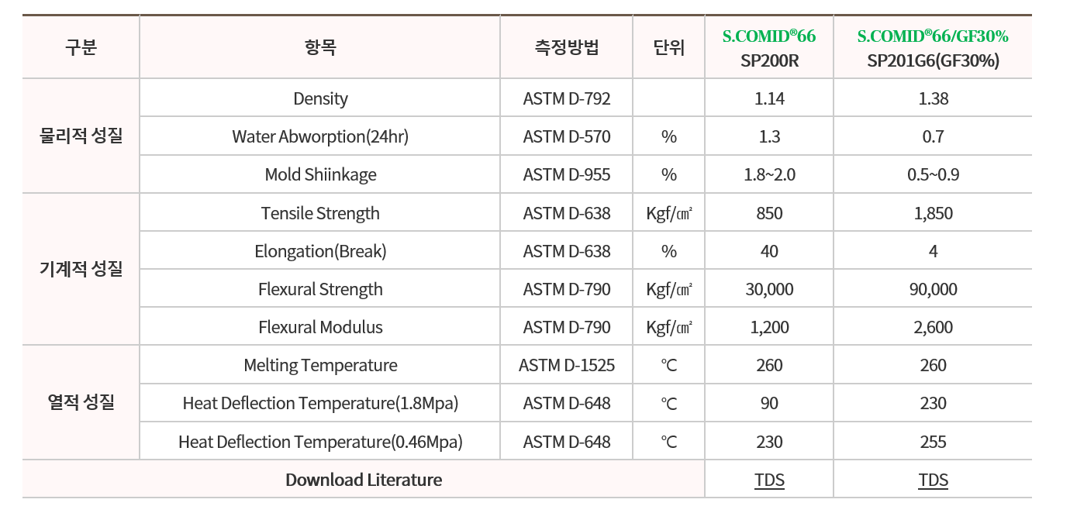This screenshot has height=520, width=1070.
Task: Click the tensile strength value 1,850
Action: click(x=933, y=213)
